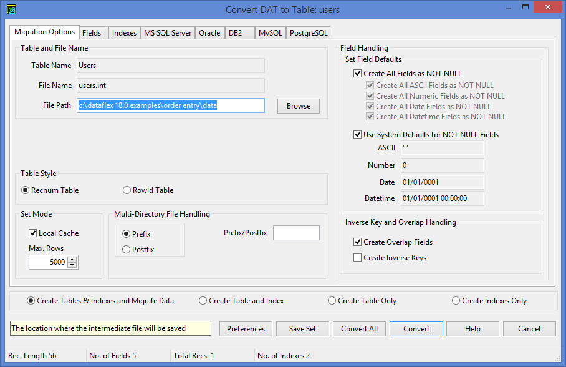566x367 pixels.
Task: Decrease Max. Rows with the down arrow
Action: coord(72,265)
